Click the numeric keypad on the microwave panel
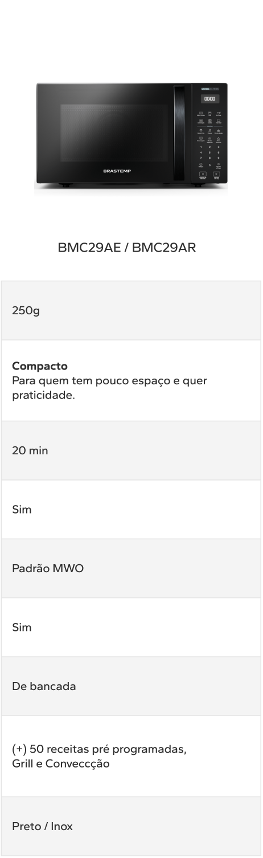The height and width of the screenshot is (858, 263). pyautogui.click(x=209, y=157)
